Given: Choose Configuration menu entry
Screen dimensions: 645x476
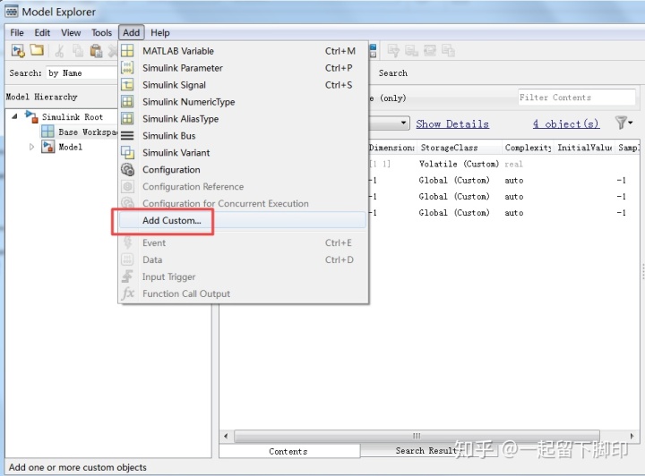Looking at the screenshot, I should (243, 169).
